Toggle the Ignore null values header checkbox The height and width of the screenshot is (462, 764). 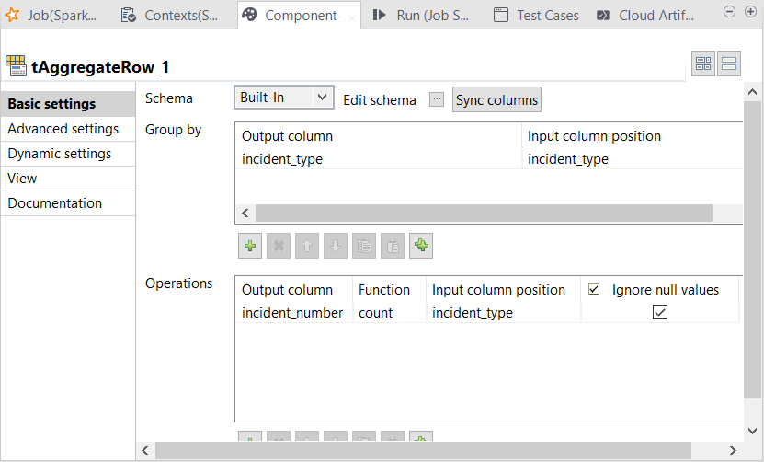[x=594, y=289]
